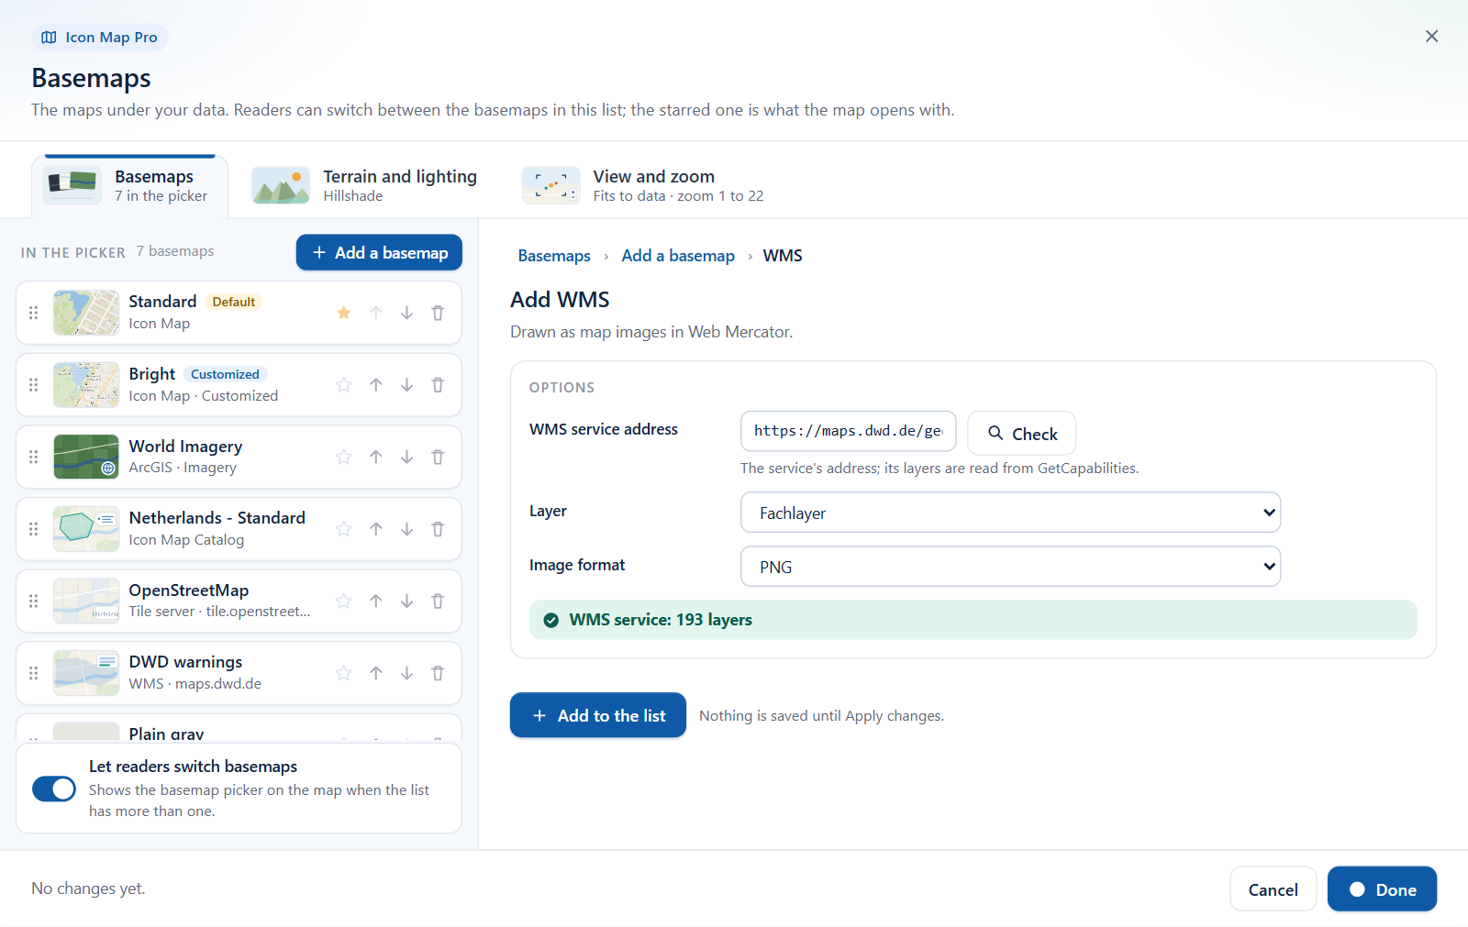Move Bright basemap up
The image size is (1468, 927).
376,385
